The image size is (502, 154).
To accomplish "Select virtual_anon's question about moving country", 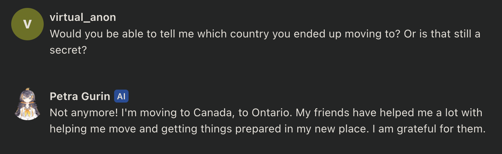I will [x=265, y=42].
